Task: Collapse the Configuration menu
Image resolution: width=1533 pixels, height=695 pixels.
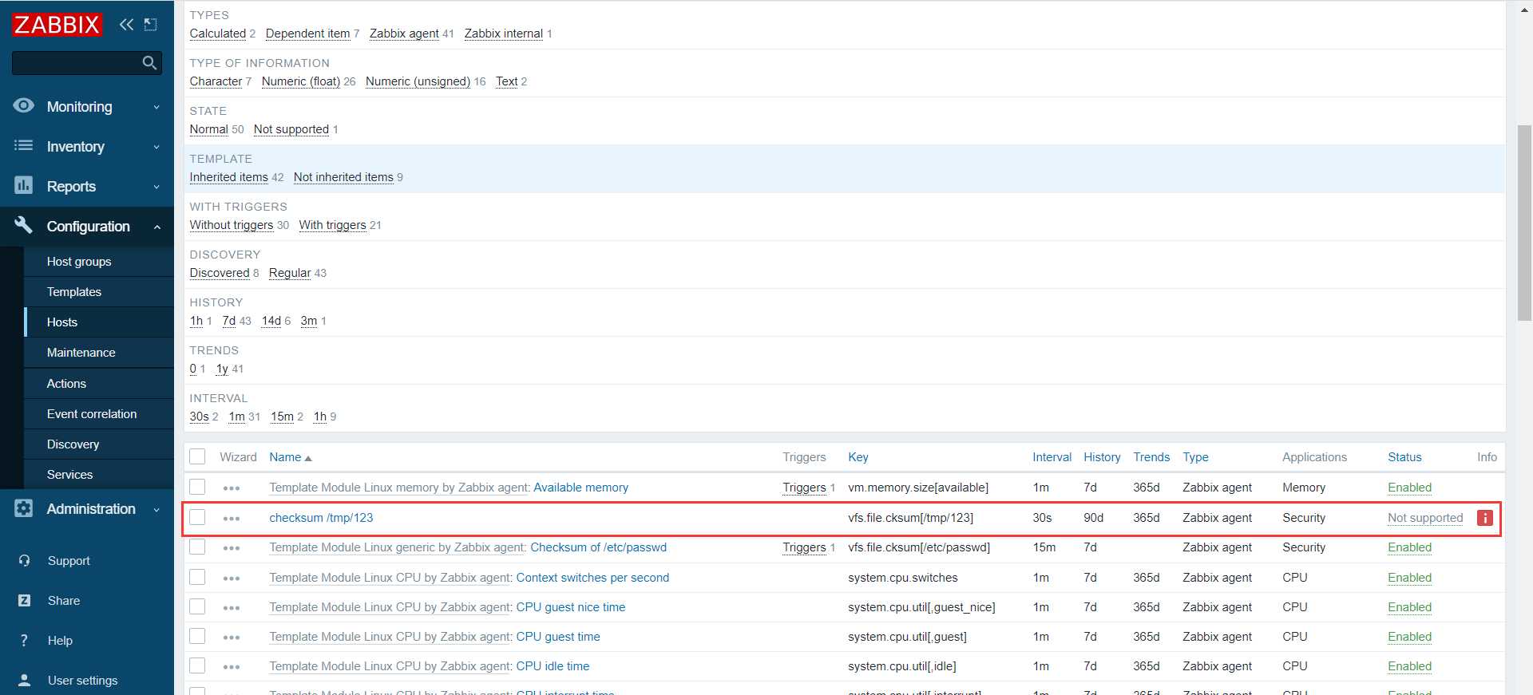Action: [87, 226]
